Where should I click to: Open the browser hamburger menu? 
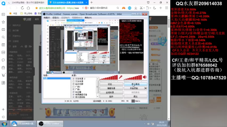coord(167,8)
